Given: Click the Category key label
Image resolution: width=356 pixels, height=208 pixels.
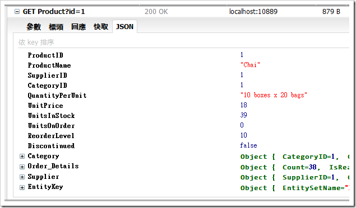Looking at the screenshot, I should pos(43,156).
